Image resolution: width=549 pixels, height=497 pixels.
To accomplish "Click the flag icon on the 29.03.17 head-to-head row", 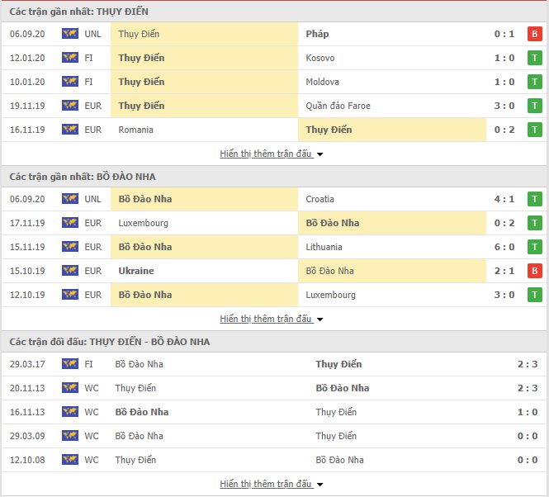I will [70, 363].
